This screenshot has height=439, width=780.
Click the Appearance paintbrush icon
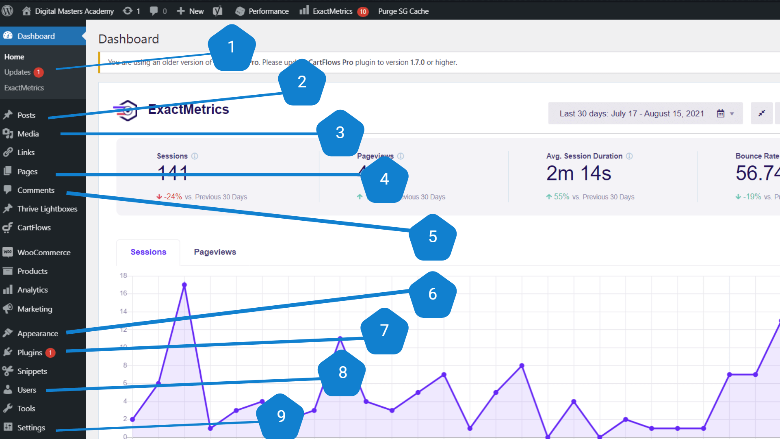(x=8, y=333)
